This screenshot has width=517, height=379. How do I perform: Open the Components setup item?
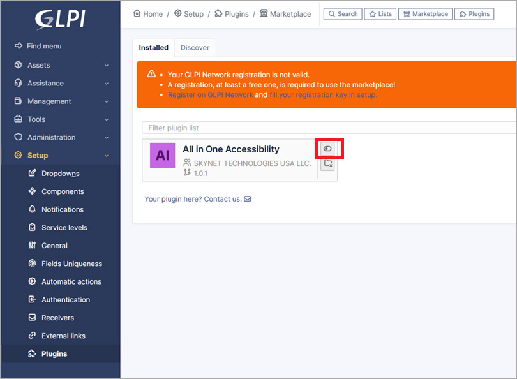pos(63,191)
